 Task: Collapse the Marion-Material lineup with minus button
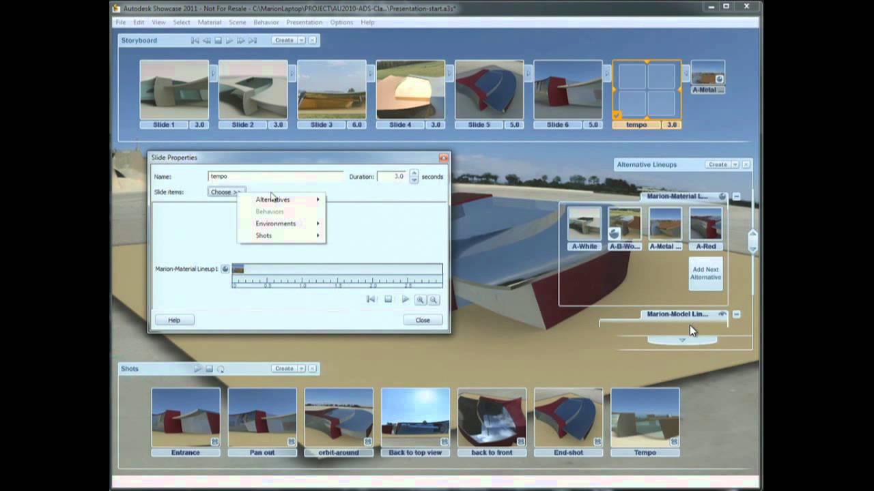[x=737, y=196]
